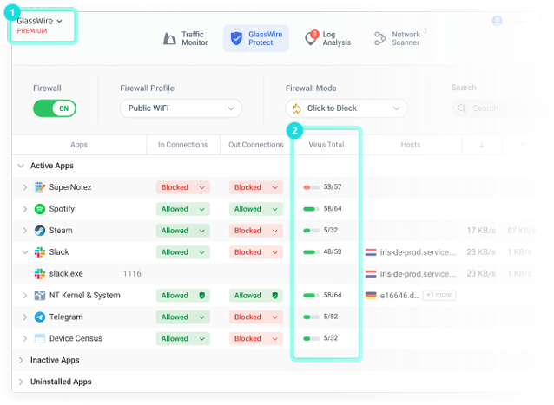554x405 pixels.
Task: Click the German flag in the NT Kernel row
Action: [x=371, y=295]
